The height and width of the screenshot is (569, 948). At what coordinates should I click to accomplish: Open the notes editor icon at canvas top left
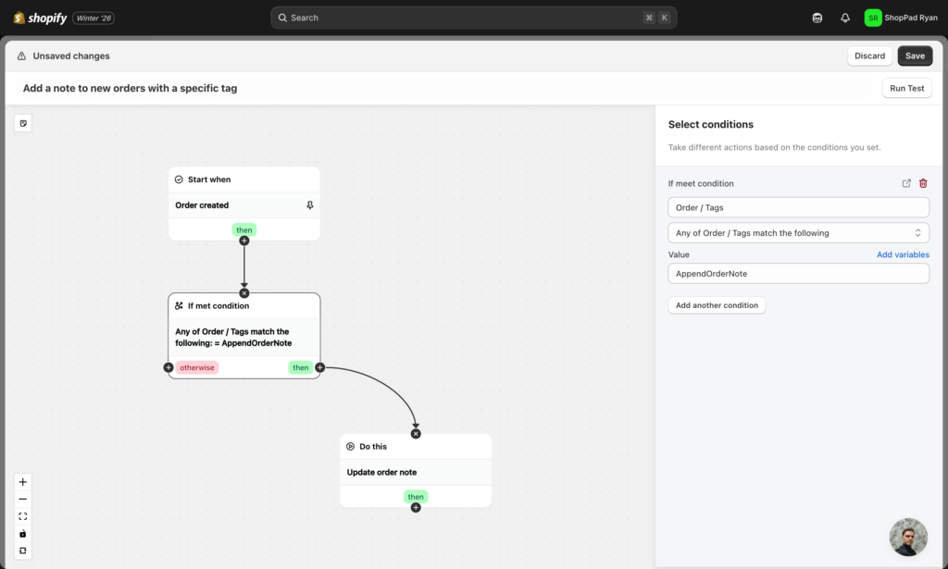(x=22, y=122)
